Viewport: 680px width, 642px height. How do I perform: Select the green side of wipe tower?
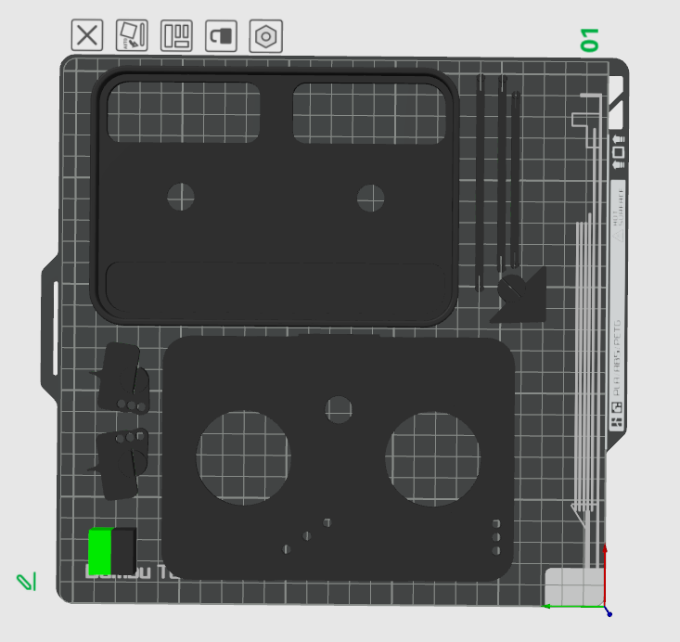point(99,551)
